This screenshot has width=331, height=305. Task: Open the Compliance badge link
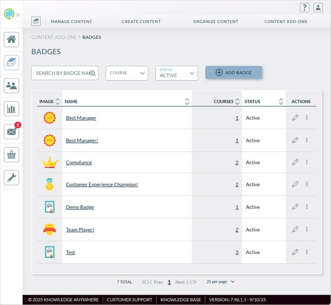tap(79, 163)
